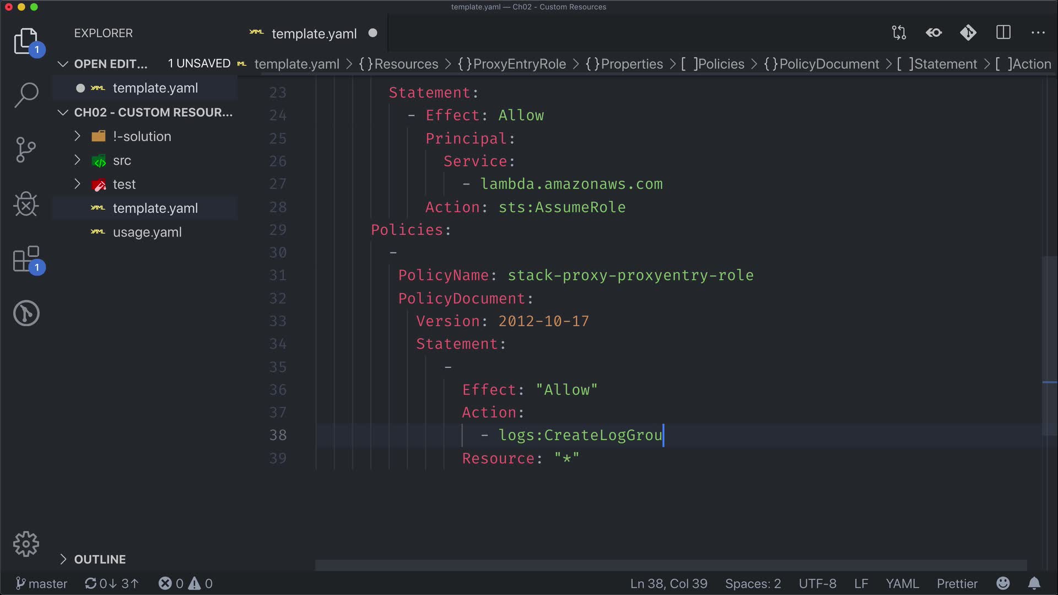Click the master branch in status bar

(x=42, y=583)
